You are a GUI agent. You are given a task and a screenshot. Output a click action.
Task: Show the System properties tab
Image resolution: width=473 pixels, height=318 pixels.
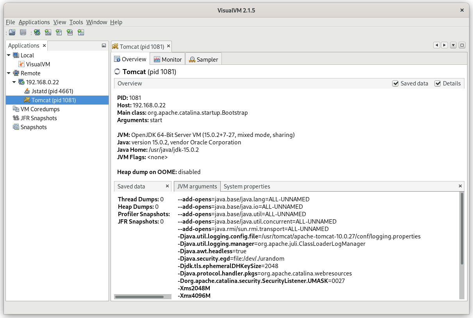click(246, 187)
